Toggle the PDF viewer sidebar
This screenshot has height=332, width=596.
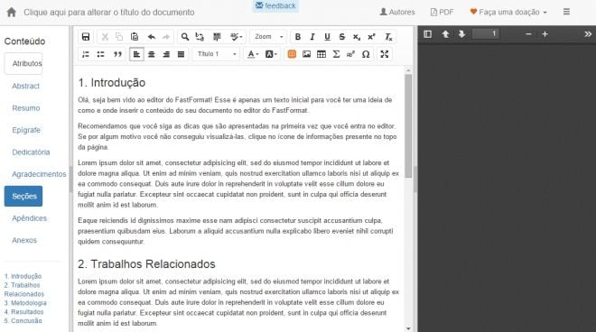point(428,34)
